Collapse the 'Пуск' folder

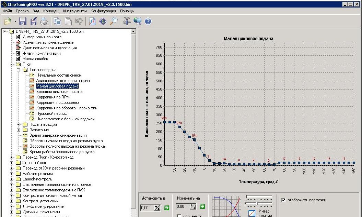coord(12,64)
